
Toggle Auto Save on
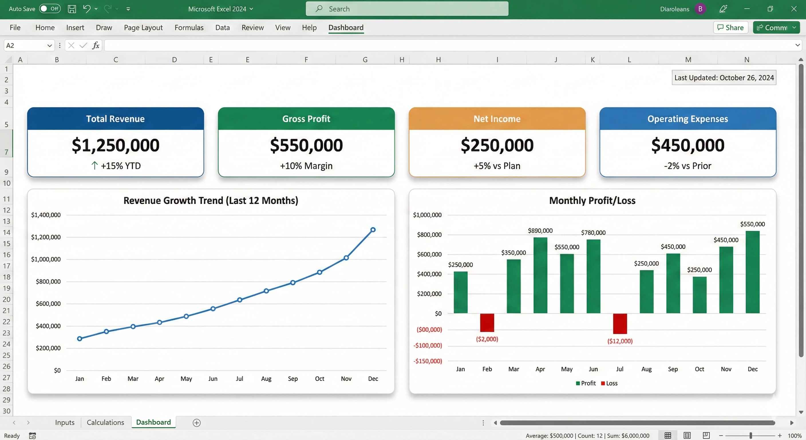tap(50, 9)
